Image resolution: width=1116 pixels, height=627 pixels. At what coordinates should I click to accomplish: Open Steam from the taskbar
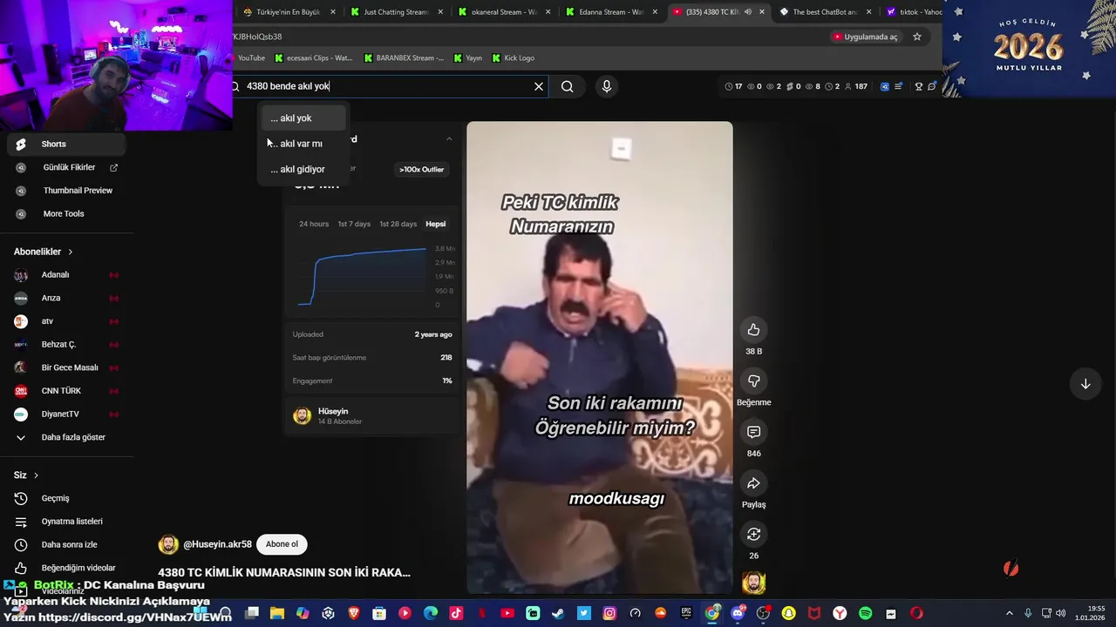[558, 613]
